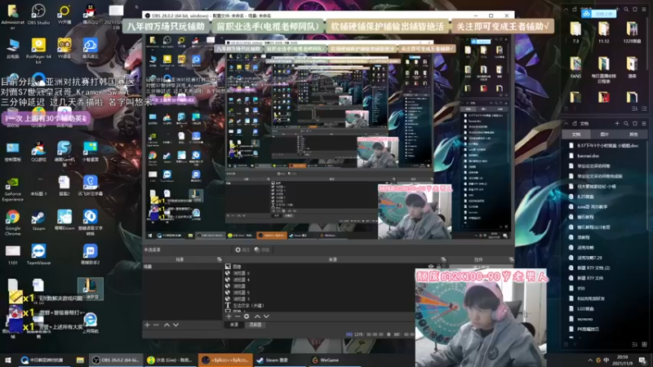
Task: Open the 11.12 folder thumbnail in the upper panel
Action: [603, 33]
